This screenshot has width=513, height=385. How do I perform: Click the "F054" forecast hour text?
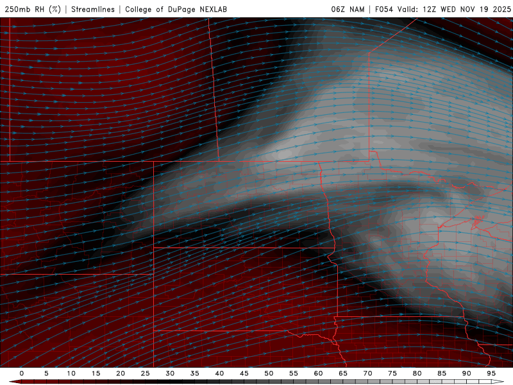[x=383, y=9]
